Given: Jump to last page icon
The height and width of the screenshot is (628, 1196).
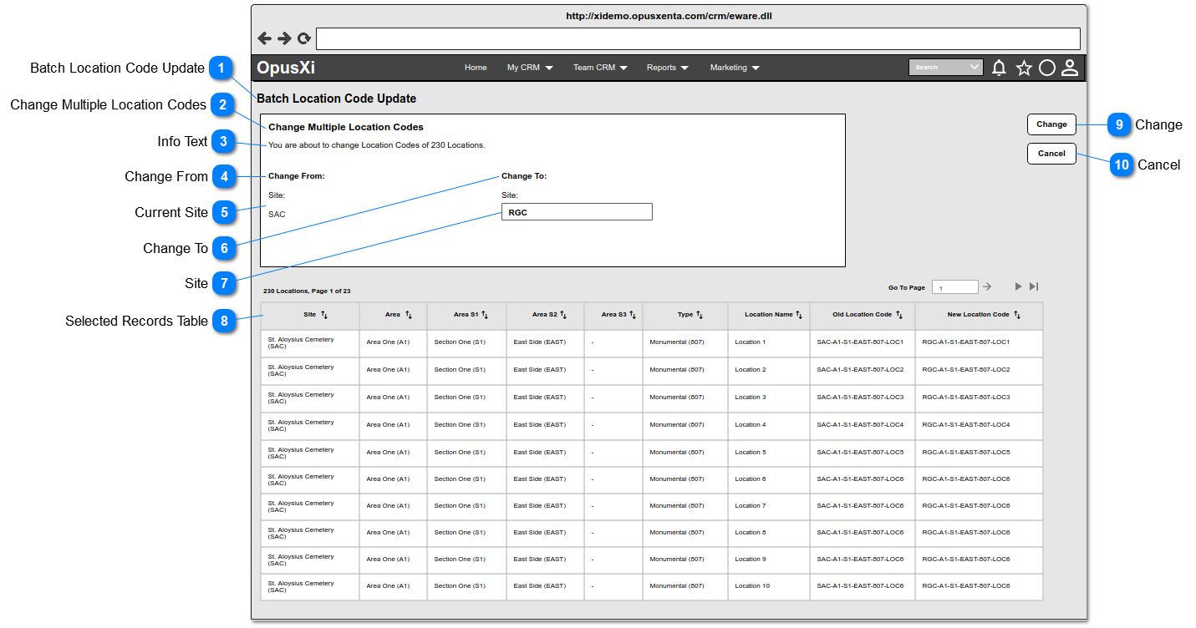Looking at the screenshot, I should point(1034,286).
